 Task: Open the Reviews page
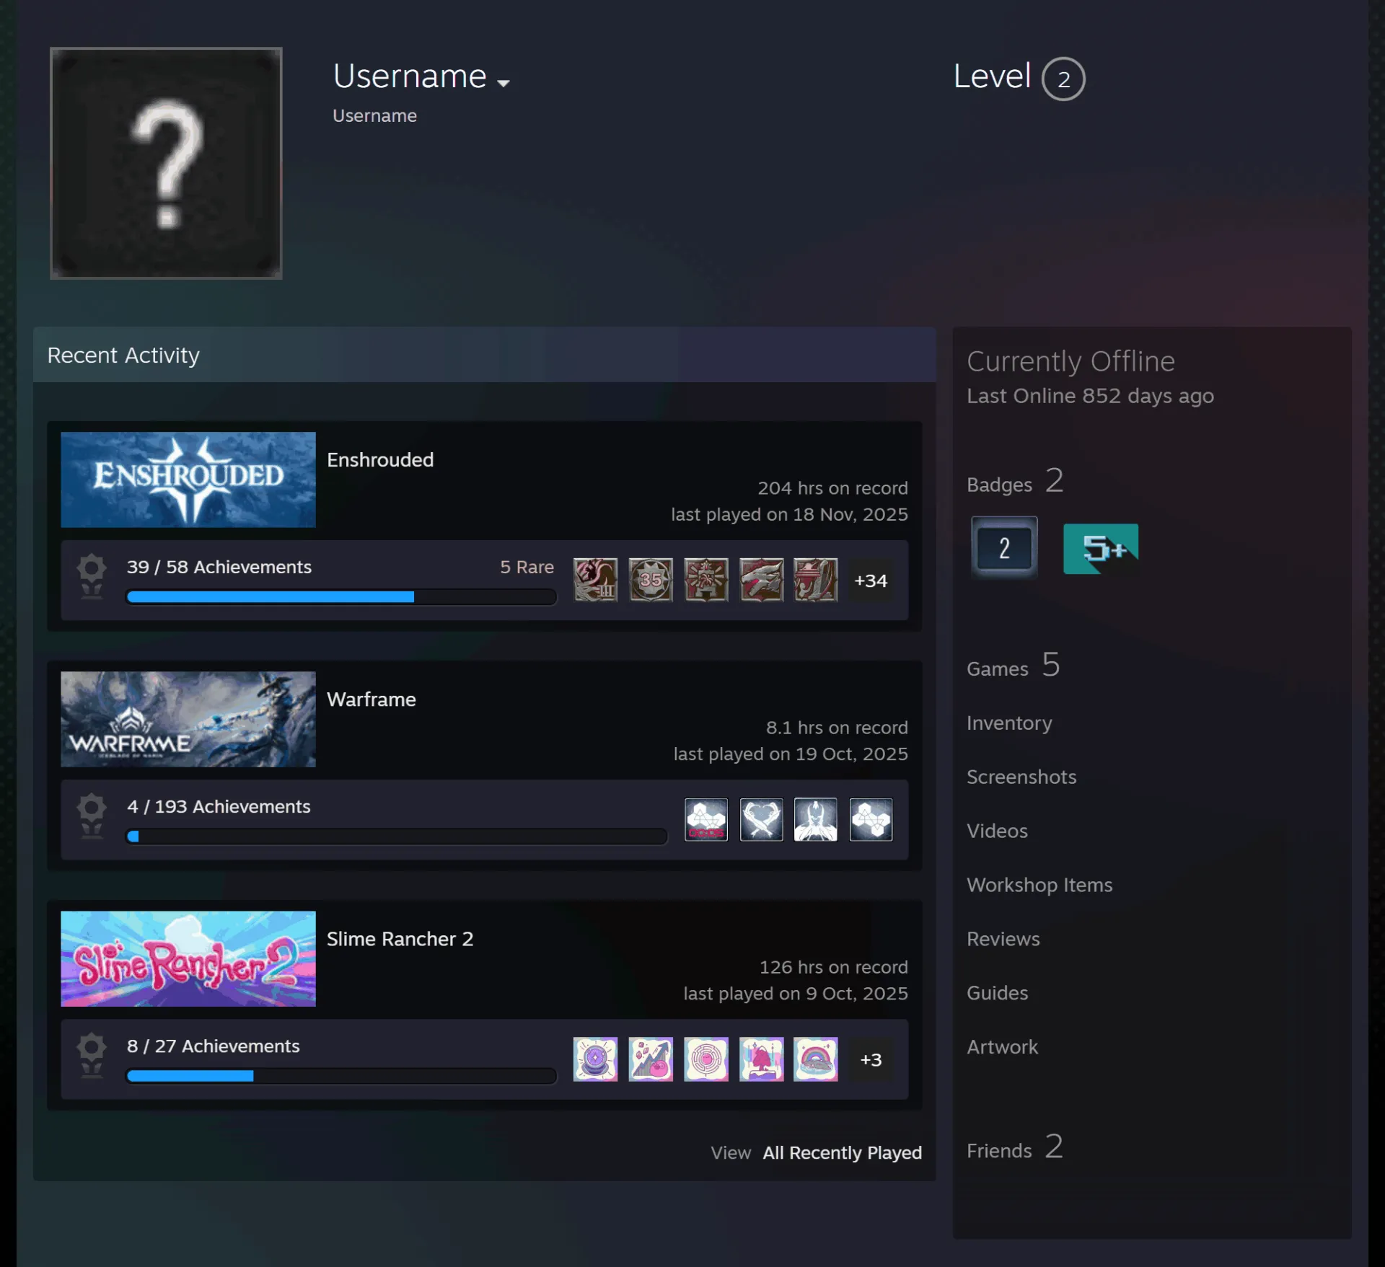1003,939
